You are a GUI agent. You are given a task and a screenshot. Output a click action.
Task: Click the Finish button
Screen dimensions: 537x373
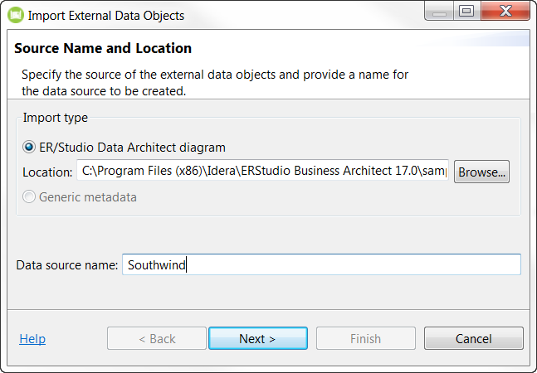pyautogui.click(x=366, y=338)
